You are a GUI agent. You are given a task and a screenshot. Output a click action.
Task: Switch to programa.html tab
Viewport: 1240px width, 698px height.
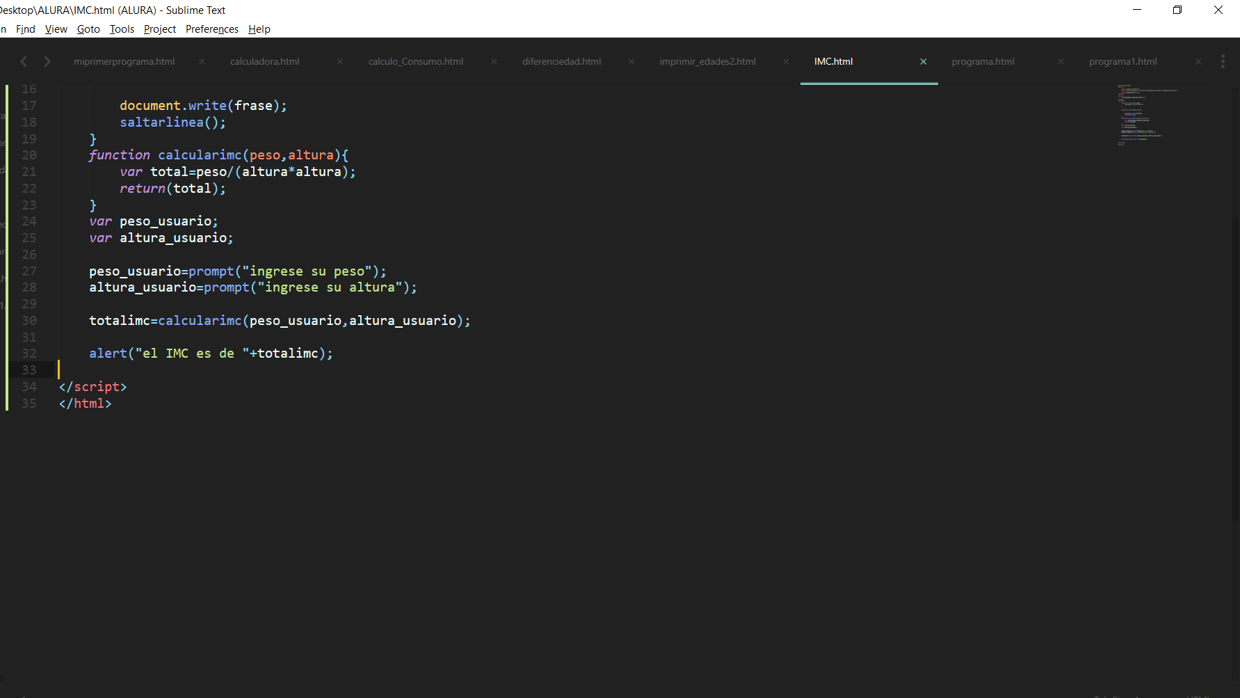[x=983, y=61]
